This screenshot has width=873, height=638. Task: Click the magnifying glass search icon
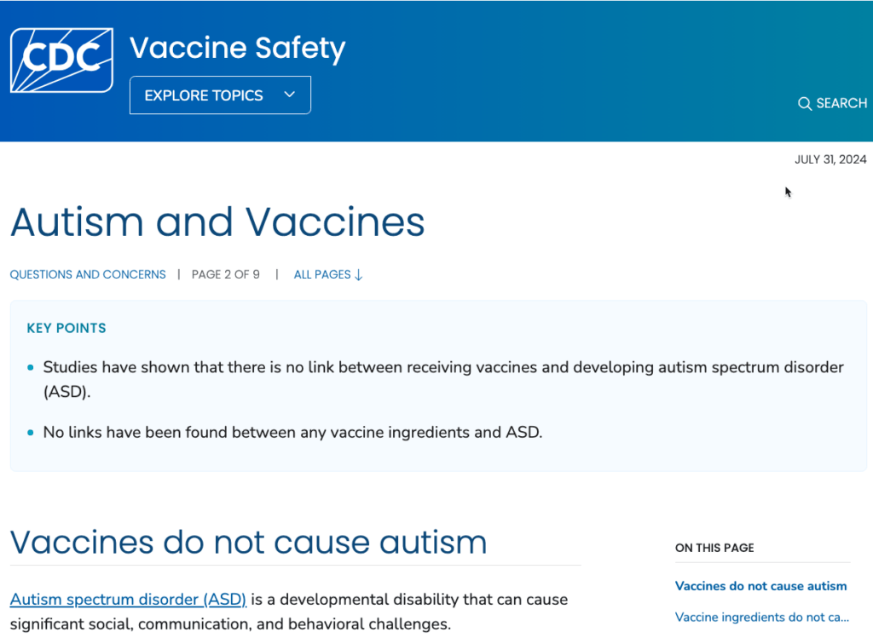tap(804, 104)
